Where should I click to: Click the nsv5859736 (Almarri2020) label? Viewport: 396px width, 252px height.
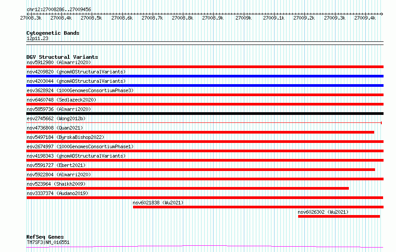click(59, 109)
